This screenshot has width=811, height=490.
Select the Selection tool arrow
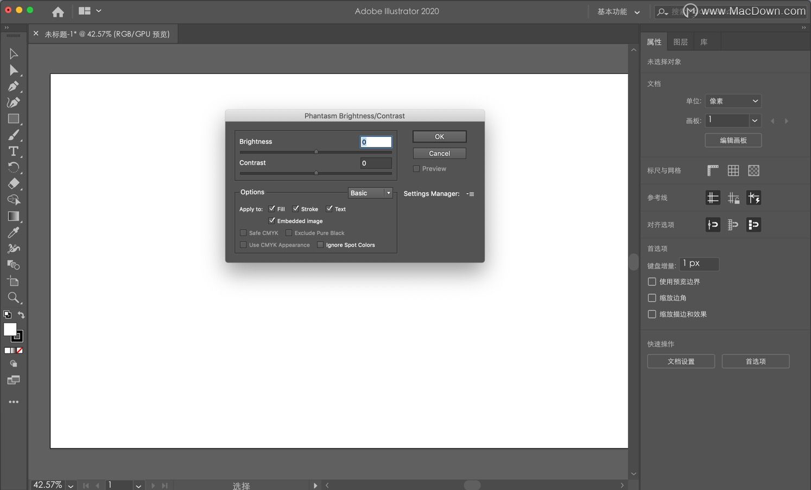[x=14, y=54]
